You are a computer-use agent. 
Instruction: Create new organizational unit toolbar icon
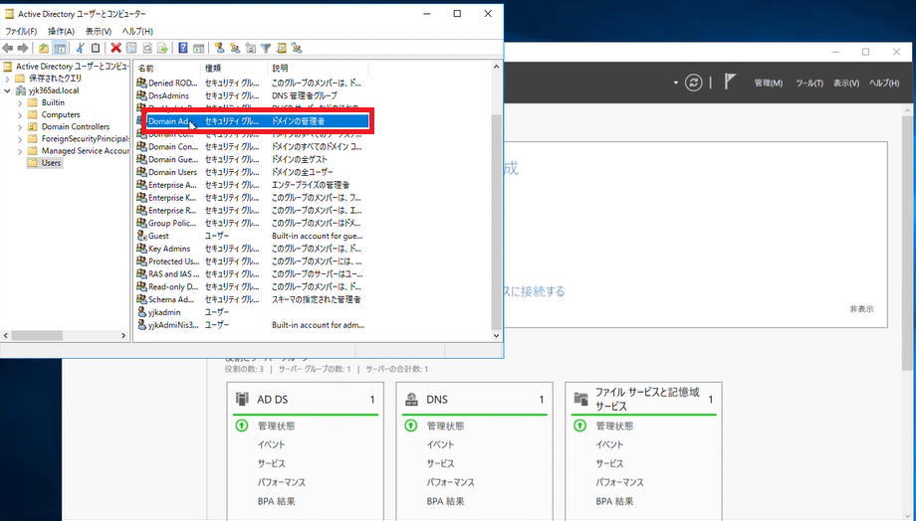[x=251, y=48]
